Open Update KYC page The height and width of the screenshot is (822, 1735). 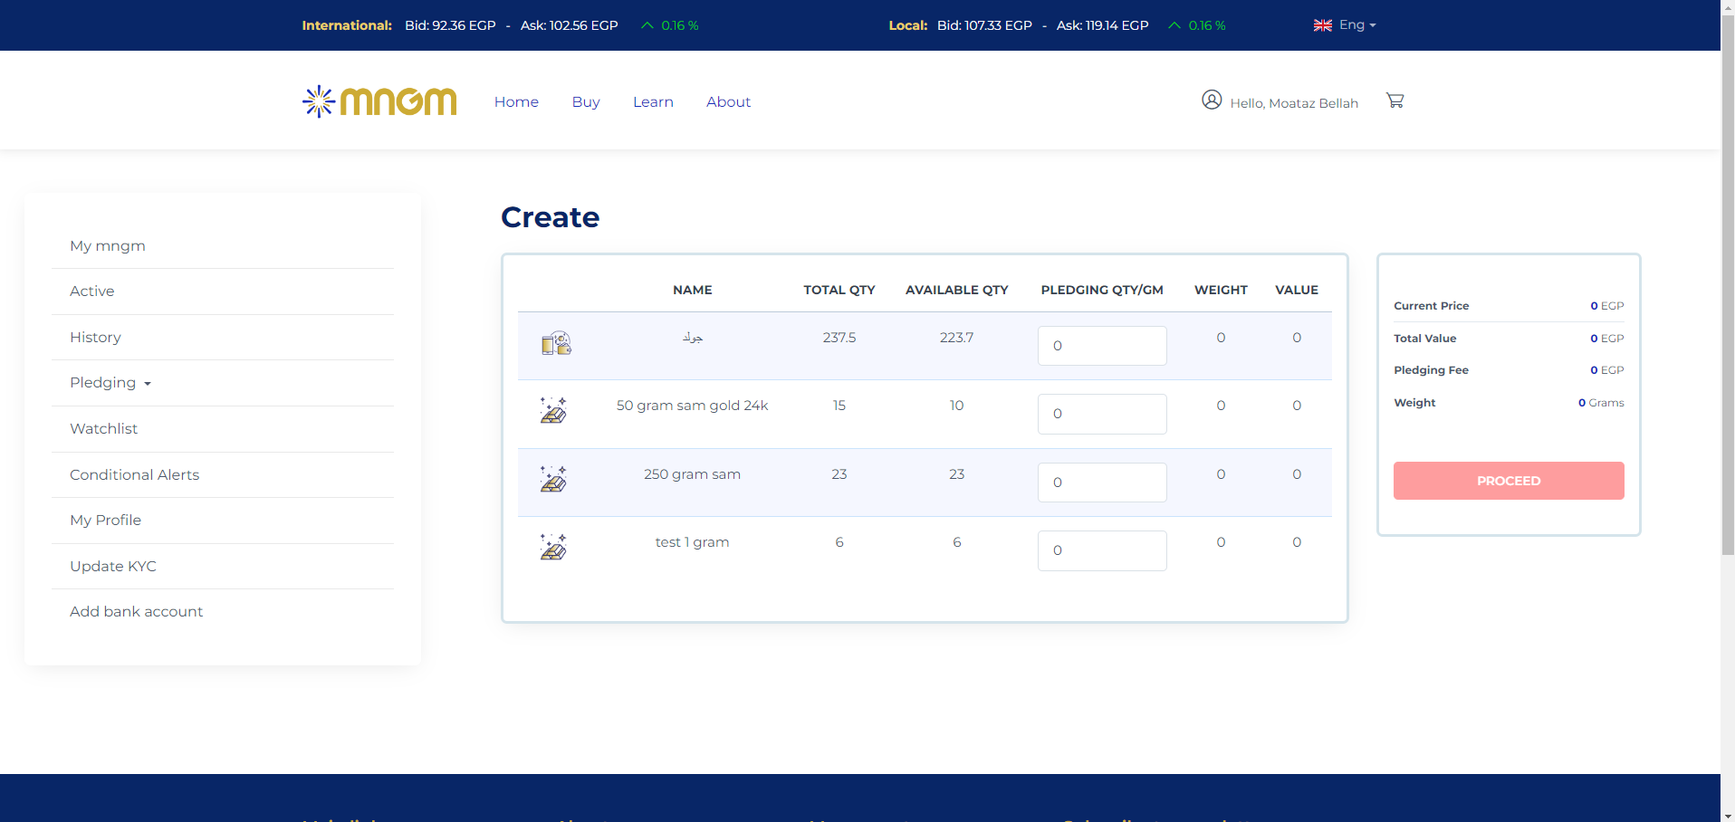point(113,567)
